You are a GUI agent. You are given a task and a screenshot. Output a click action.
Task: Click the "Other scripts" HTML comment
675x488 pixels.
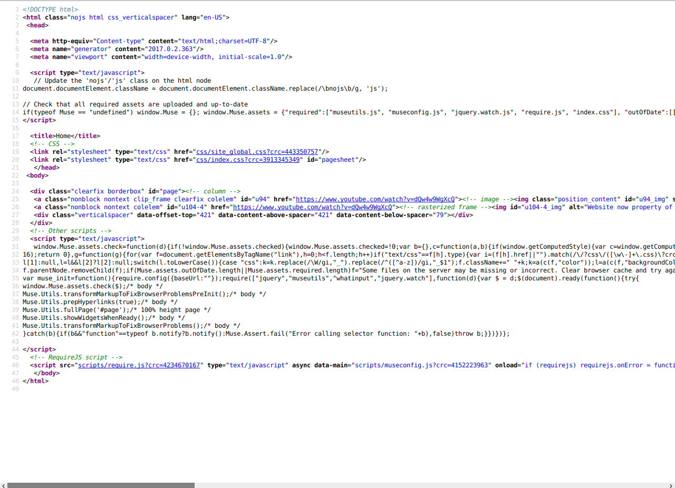[x=71, y=231]
